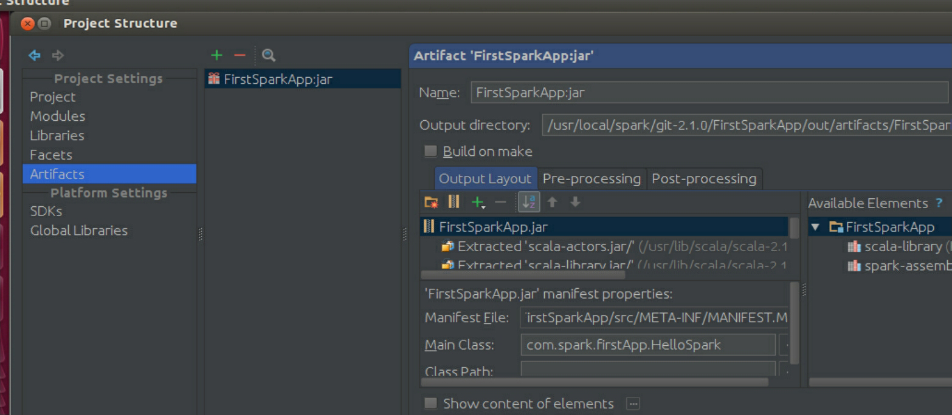Click the artifact Name input field
952x415 pixels.
pyautogui.click(x=708, y=93)
